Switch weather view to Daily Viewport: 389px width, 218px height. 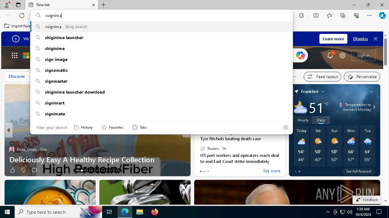tap(321, 120)
